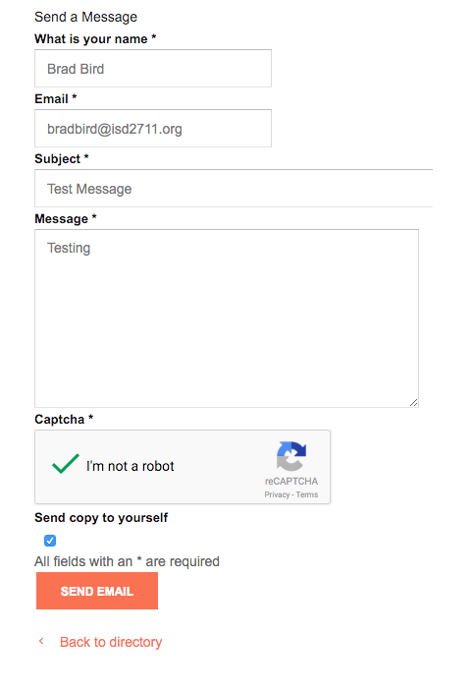Click the reCAPTCHA logo icon
474x693 pixels.
[x=291, y=456]
